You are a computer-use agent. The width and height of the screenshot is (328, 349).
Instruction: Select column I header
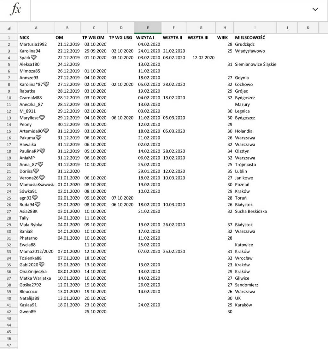click(x=255, y=28)
